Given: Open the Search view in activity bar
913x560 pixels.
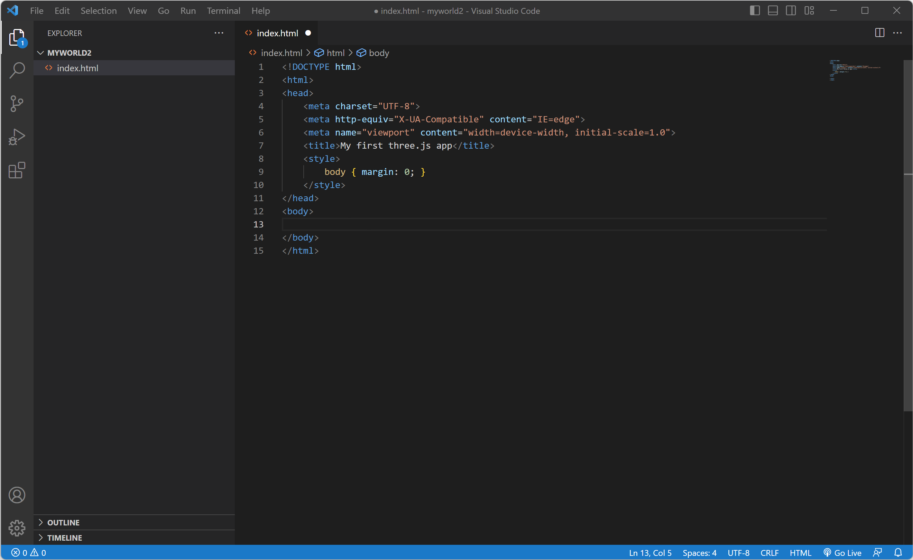Looking at the screenshot, I should pyautogui.click(x=17, y=70).
